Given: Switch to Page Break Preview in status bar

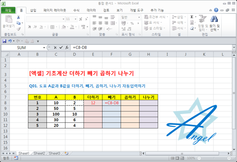Looking at the screenshot, I should (182, 158).
